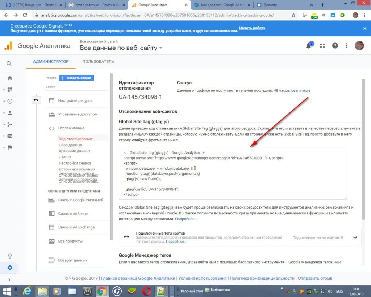This screenshot has height=297, width=371.
Task: Click the ENG language indicator in tray
Action: tap(339, 291)
